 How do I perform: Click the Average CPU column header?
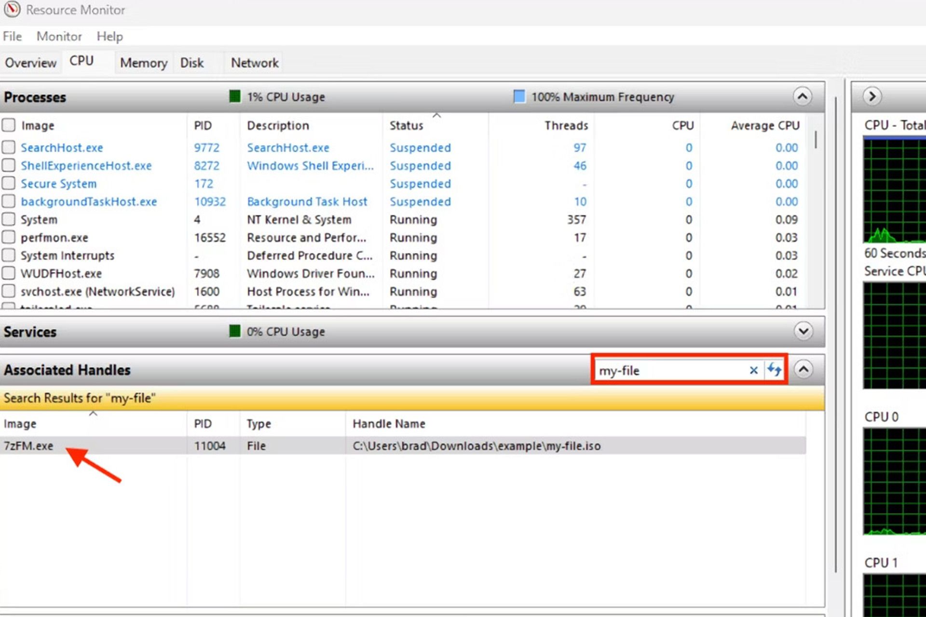pos(765,125)
